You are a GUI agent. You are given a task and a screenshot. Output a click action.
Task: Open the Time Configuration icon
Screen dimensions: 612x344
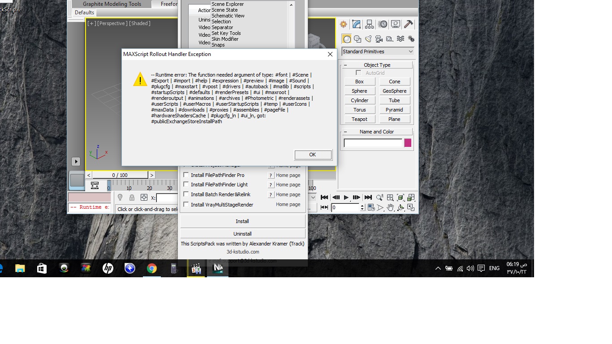point(371,207)
